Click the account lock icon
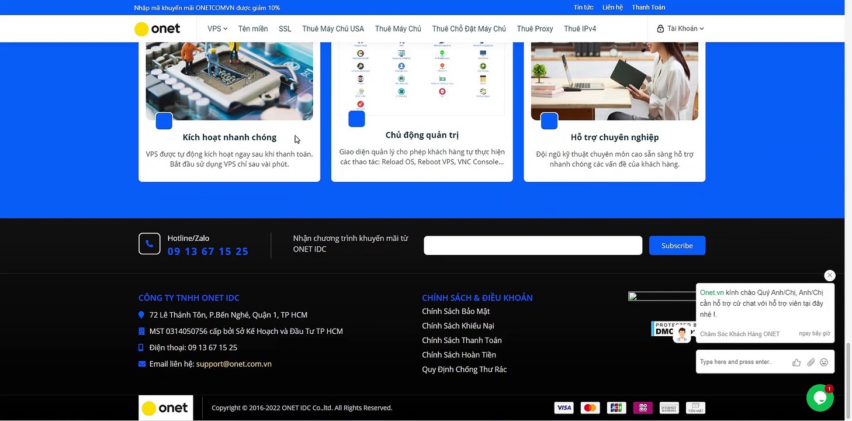Viewport: 852px width, 421px height. tap(660, 29)
